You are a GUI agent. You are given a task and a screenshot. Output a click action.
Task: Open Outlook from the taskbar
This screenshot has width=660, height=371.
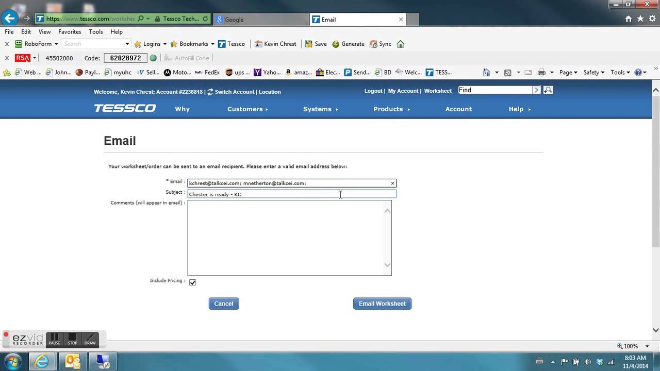[x=73, y=361]
